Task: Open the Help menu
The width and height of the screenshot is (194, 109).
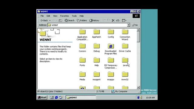Action: point(82,16)
